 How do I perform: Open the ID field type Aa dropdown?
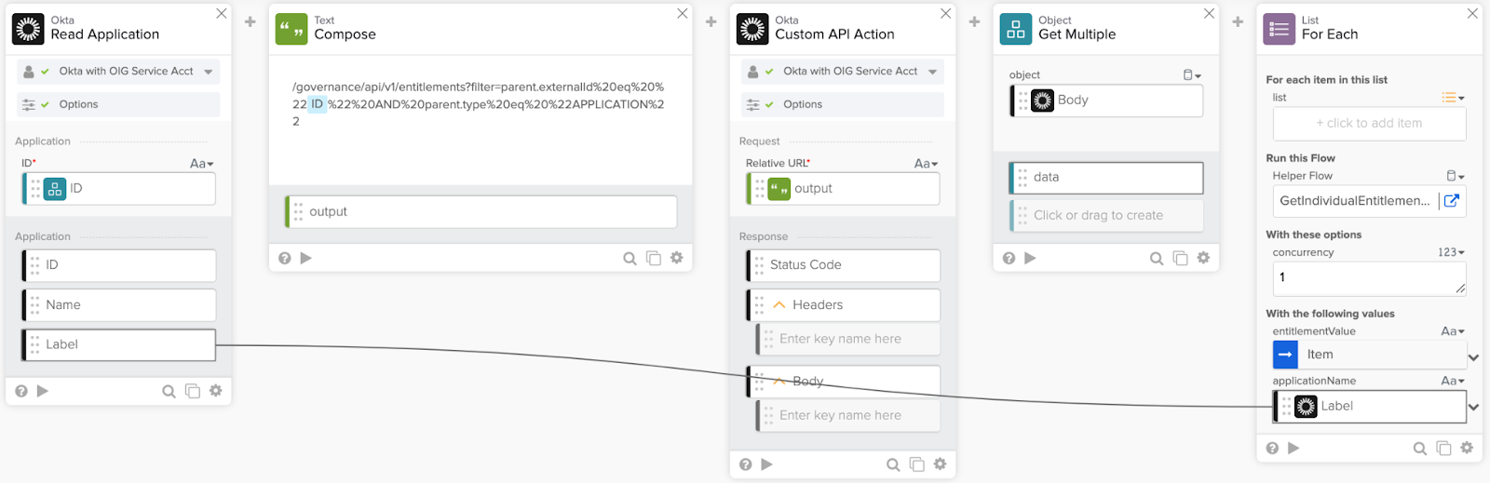(202, 164)
